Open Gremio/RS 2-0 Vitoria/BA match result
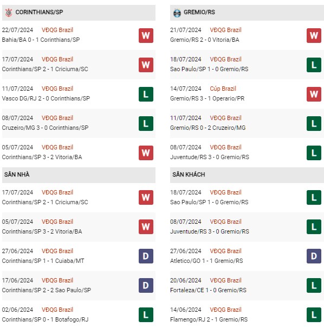The height and width of the screenshot is (327, 324). (204, 40)
